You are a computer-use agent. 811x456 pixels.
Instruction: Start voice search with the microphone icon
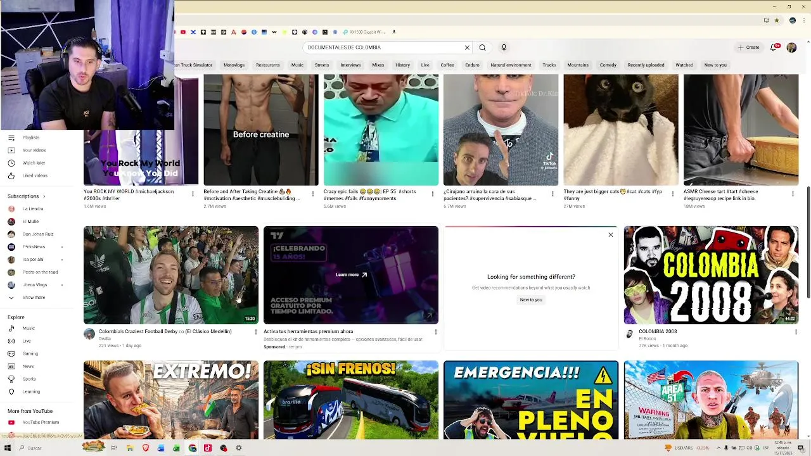point(504,47)
